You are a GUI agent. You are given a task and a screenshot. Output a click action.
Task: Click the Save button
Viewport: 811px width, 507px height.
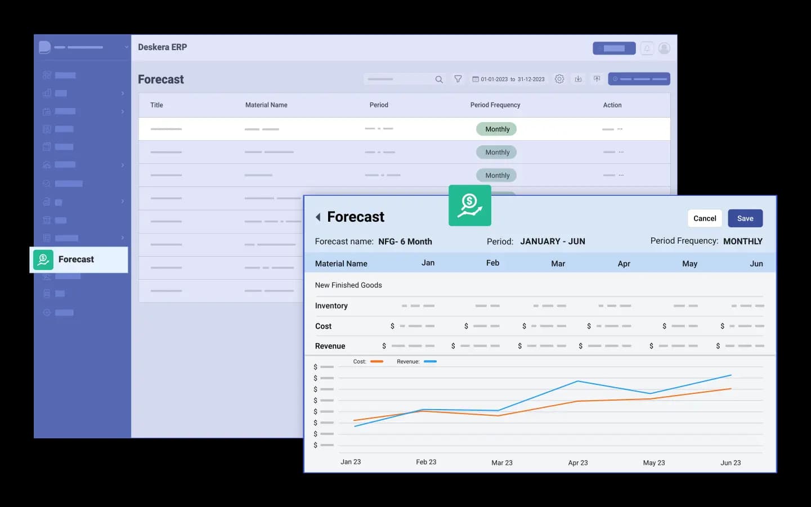coord(745,218)
